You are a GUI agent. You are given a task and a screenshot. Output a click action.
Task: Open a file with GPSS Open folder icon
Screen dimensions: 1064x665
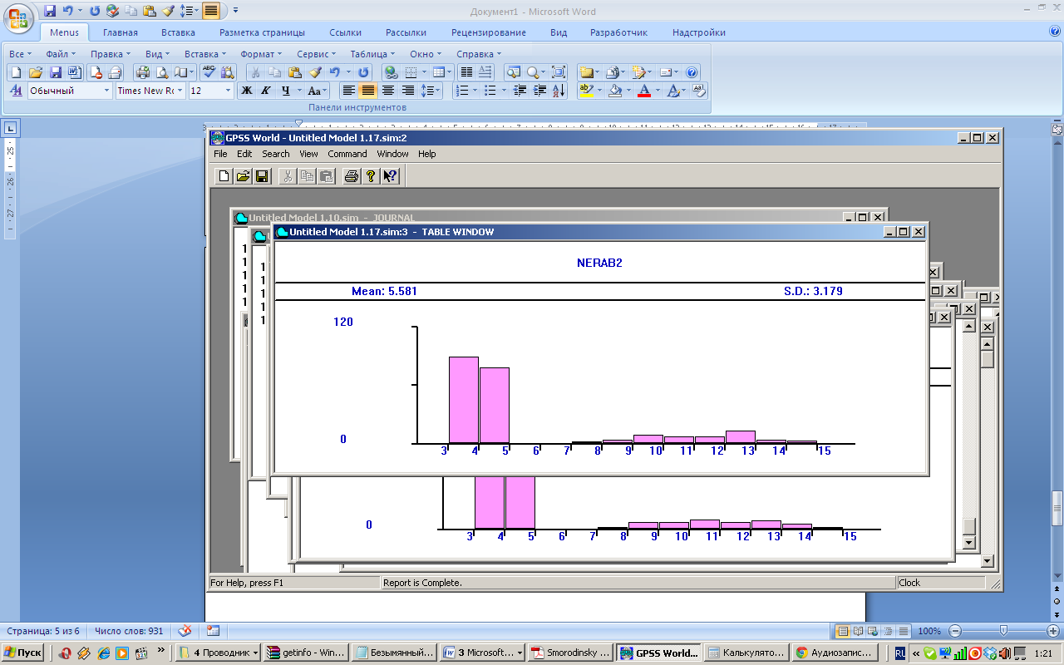click(243, 175)
